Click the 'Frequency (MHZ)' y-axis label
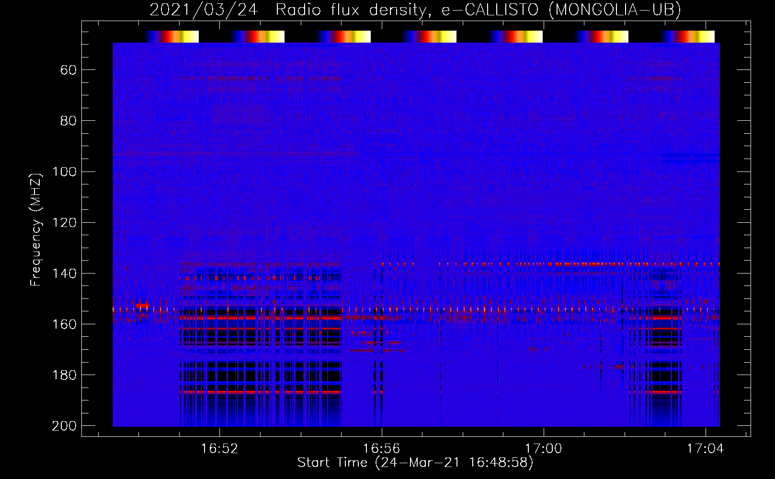Image resolution: width=775 pixels, height=479 pixels. click(36, 229)
